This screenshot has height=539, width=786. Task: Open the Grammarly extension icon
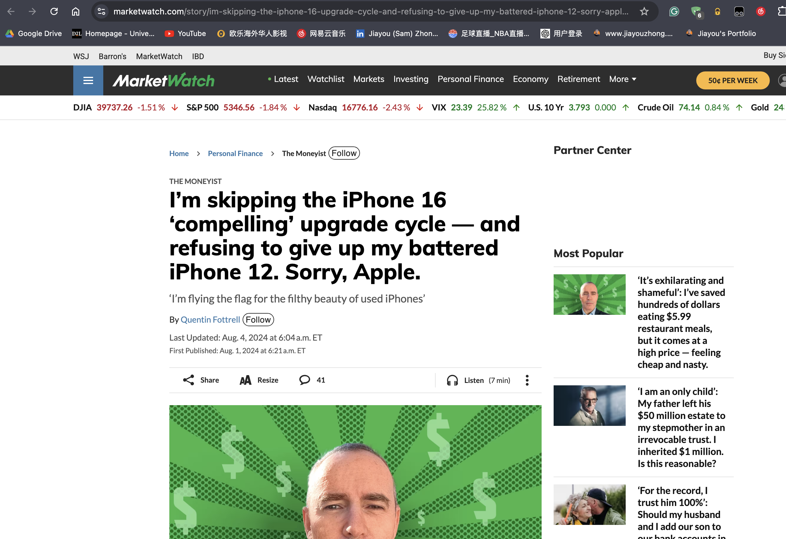tap(674, 11)
